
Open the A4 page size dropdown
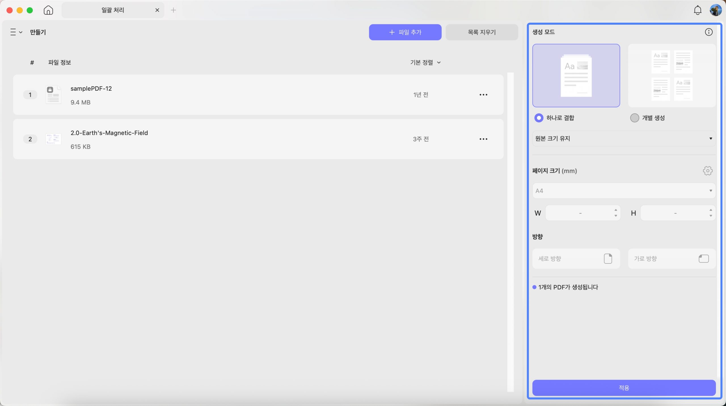(x=624, y=191)
